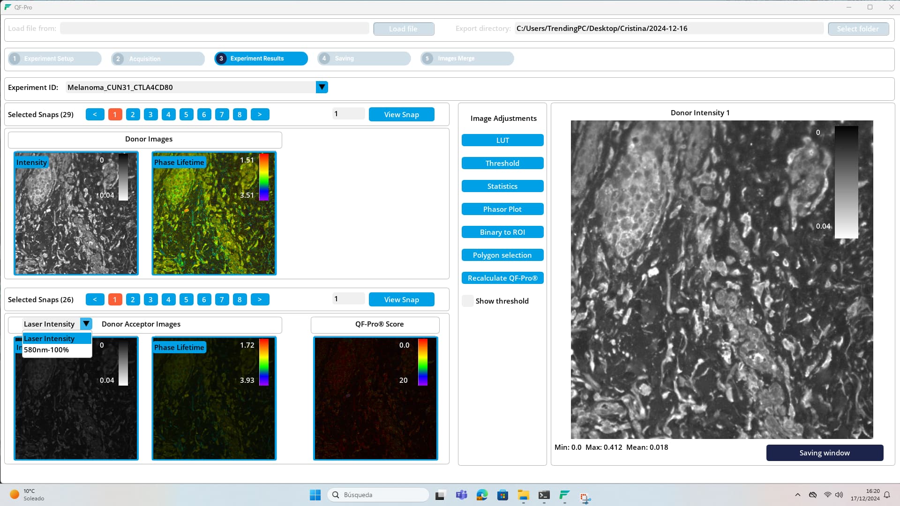Launch Microsoft Edge from taskbar

pos(482,495)
